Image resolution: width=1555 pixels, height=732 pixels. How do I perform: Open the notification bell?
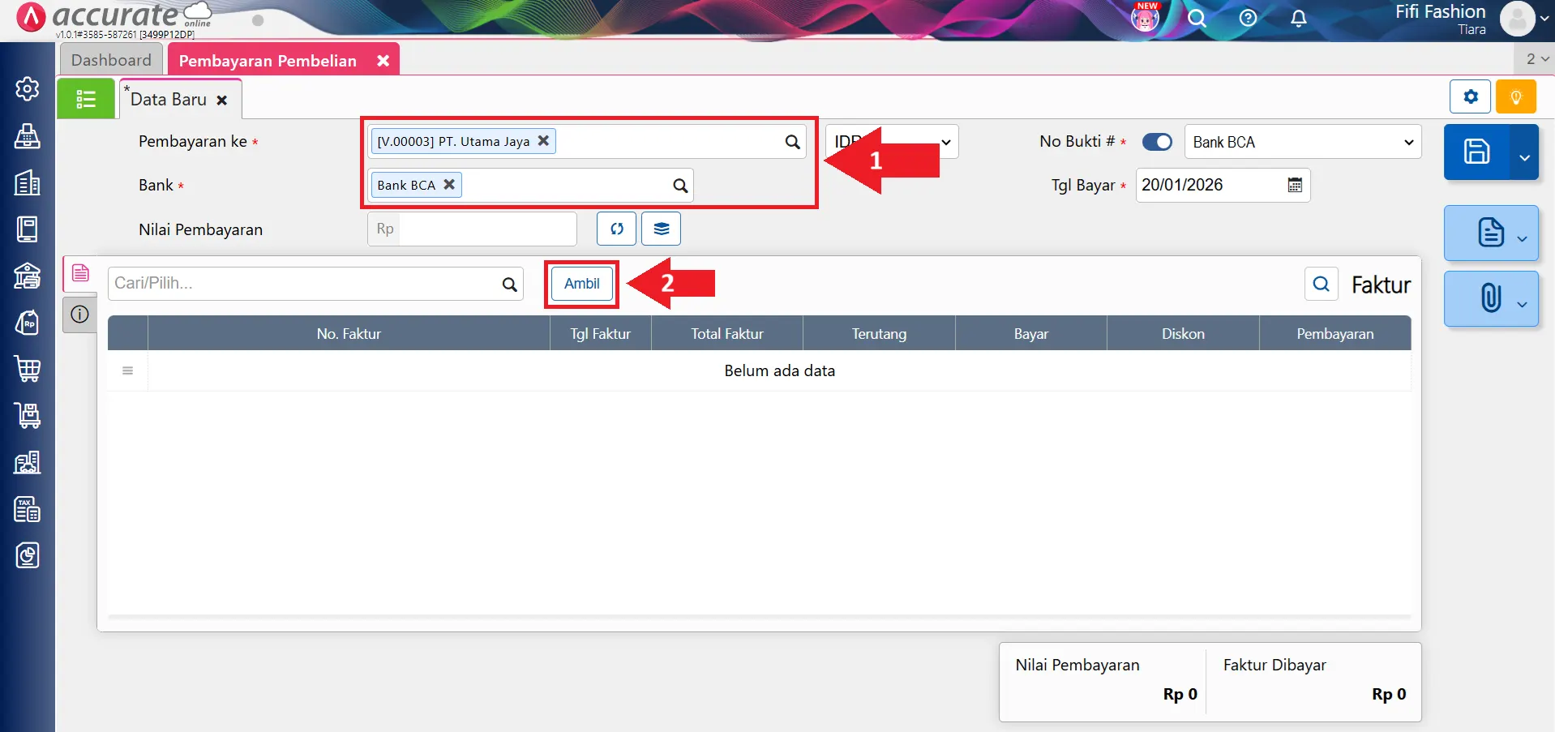pos(1298,19)
